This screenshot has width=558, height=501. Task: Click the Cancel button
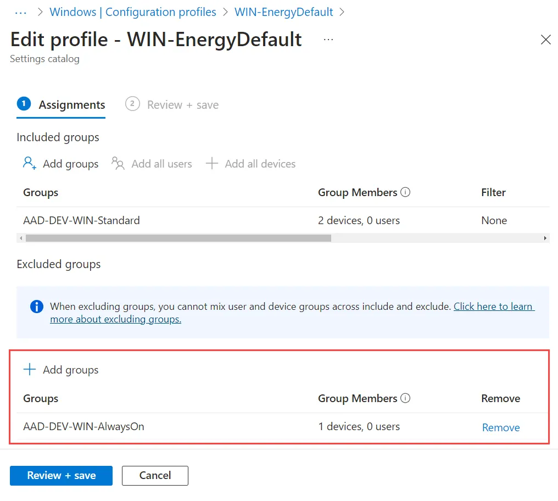click(155, 475)
